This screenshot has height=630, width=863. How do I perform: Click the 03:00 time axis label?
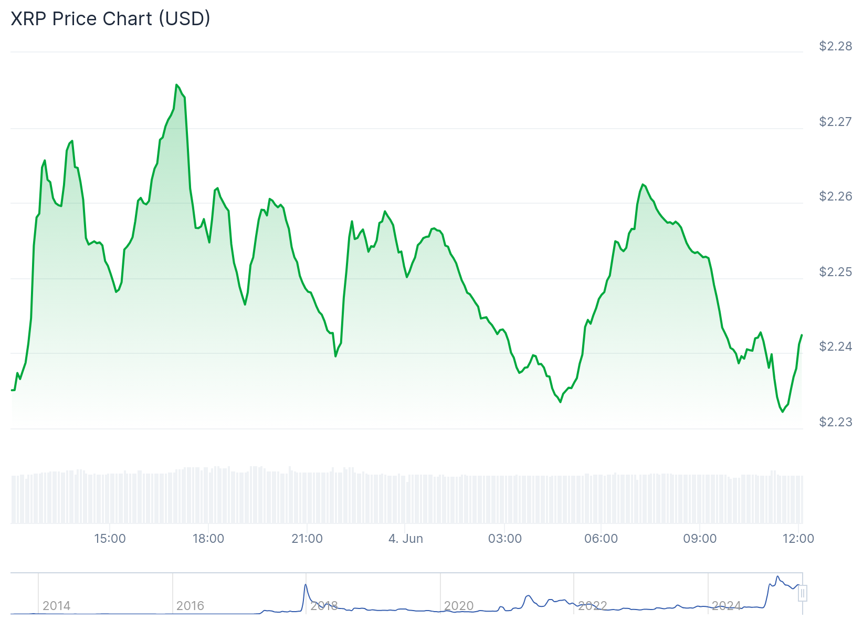pos(505,539)
